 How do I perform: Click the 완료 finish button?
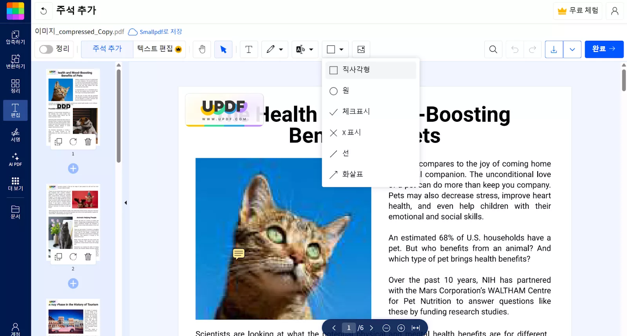coord(604,49)
